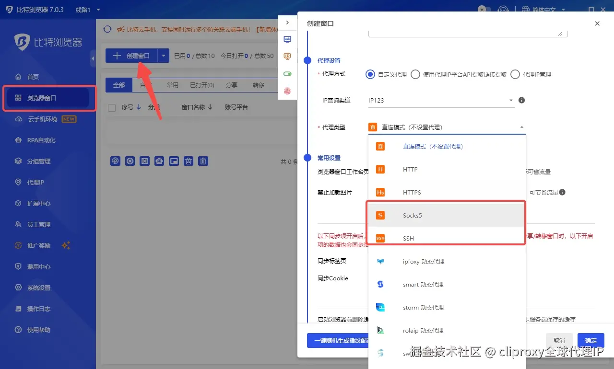Choose Socks5 proxy type
614x369 pixels.
coord(447,216)
